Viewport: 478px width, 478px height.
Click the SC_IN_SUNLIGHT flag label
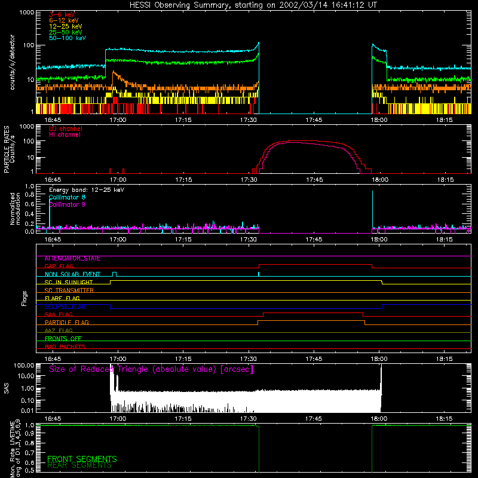tap(69, 282)
